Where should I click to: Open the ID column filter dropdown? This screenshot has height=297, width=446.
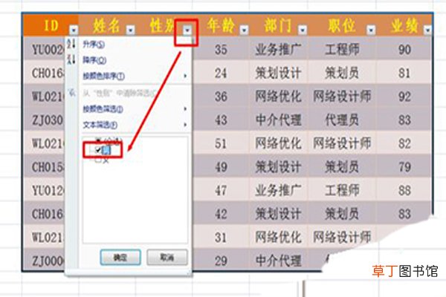coord(74,30)
